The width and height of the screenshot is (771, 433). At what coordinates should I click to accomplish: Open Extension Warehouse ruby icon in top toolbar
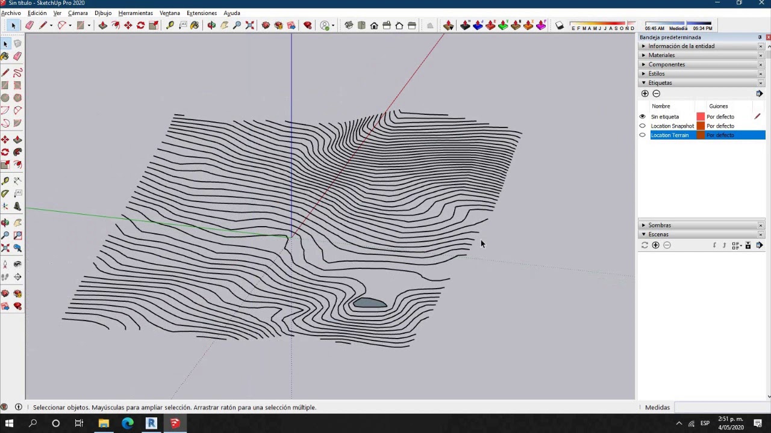308,25
